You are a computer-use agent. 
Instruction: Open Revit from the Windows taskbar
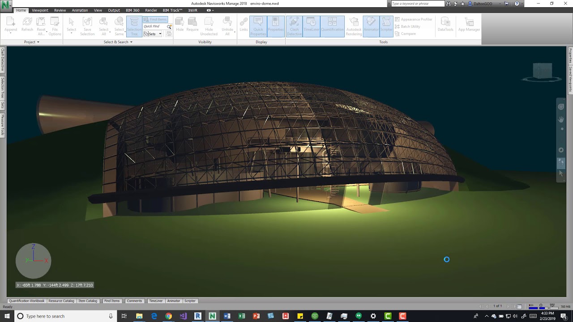pos(197,316)
